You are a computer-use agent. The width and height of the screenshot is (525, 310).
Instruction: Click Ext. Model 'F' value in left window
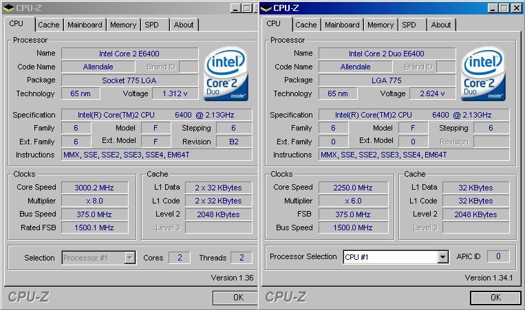coord(156,142)
